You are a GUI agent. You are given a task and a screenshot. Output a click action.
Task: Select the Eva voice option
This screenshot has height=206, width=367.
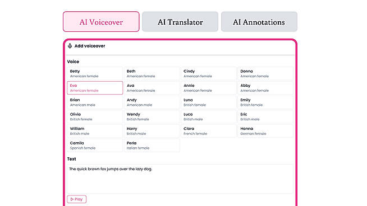click(x=95, y=88)
